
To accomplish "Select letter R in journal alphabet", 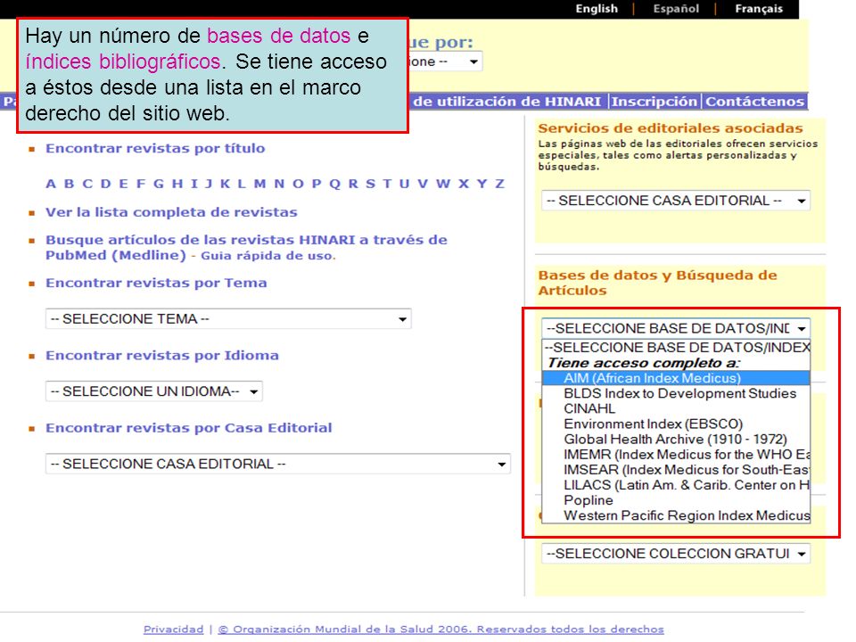I will (x=353, y=184).
